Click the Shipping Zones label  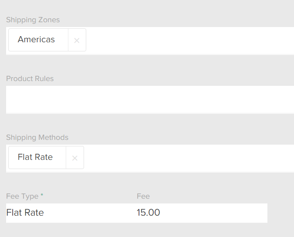[x=33, y=20]
